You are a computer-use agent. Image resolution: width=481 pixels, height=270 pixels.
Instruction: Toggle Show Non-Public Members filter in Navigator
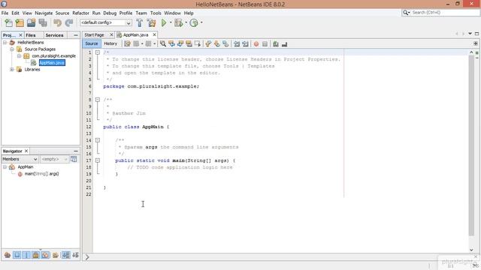36,255
